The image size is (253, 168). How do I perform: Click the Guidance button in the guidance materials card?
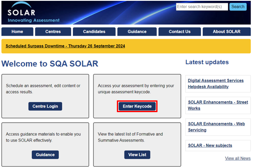[45, 155]
